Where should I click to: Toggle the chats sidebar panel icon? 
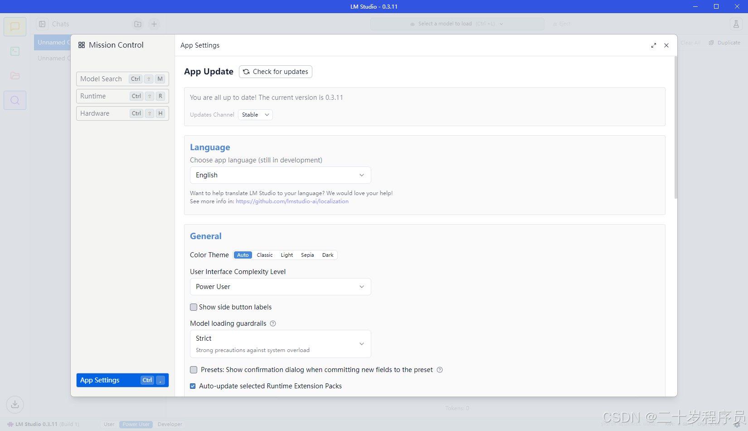(42, 24)
